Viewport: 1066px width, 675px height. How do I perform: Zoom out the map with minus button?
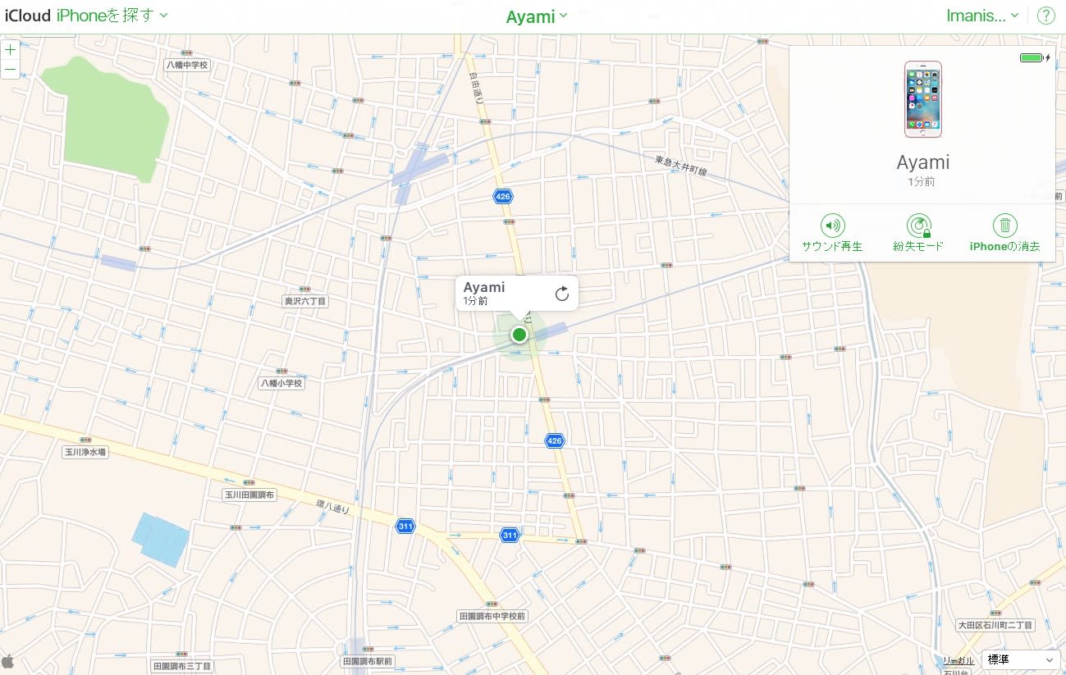11,70
